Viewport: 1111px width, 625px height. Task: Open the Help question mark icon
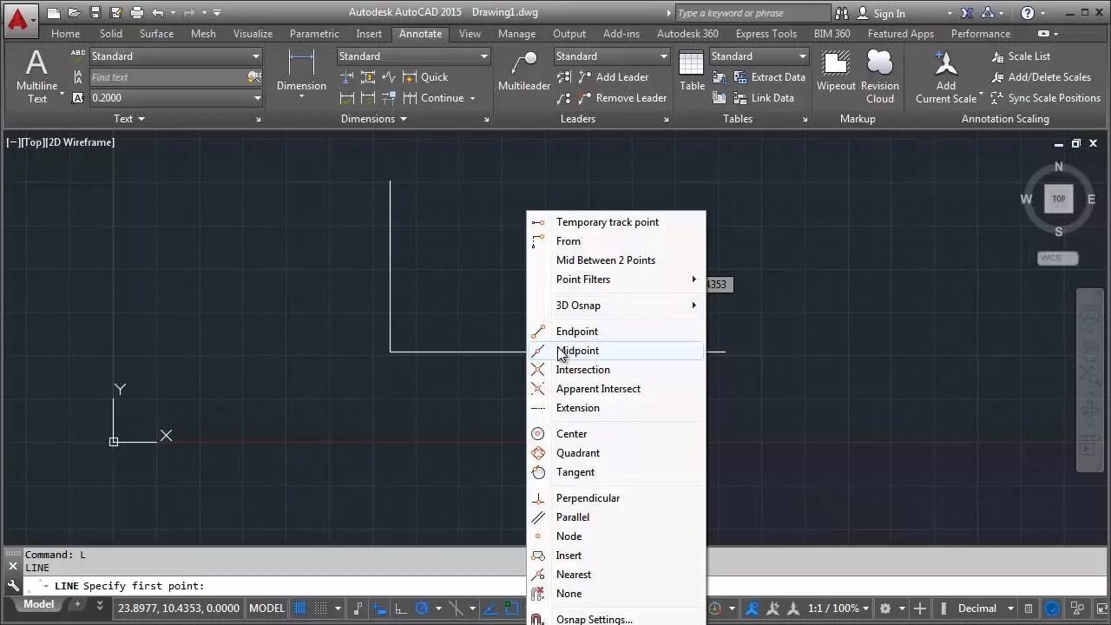[x=1028, y=13]
